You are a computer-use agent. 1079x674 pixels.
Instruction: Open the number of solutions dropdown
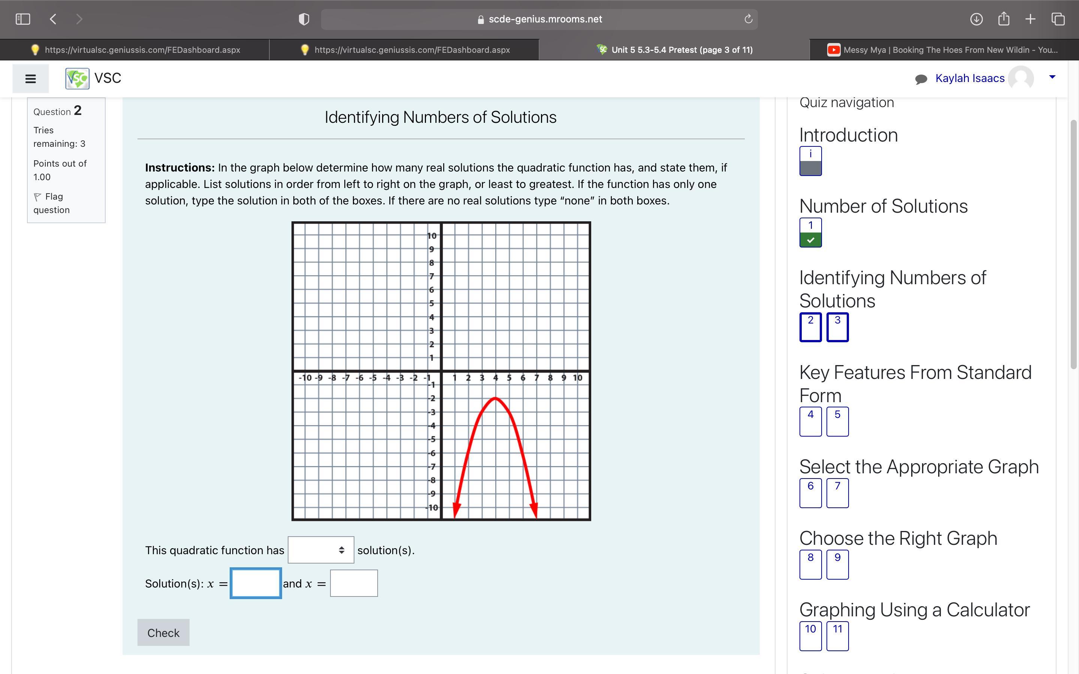321,550
